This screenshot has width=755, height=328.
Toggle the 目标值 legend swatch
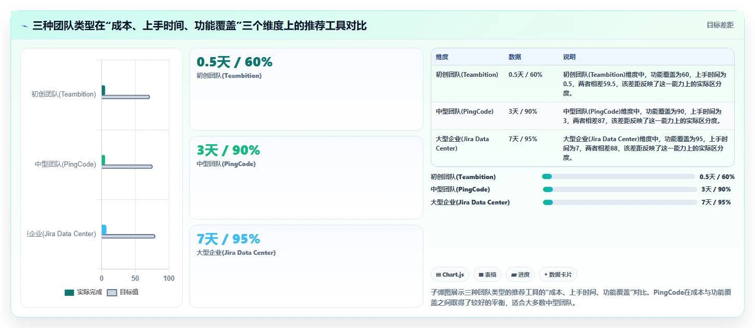112,292
